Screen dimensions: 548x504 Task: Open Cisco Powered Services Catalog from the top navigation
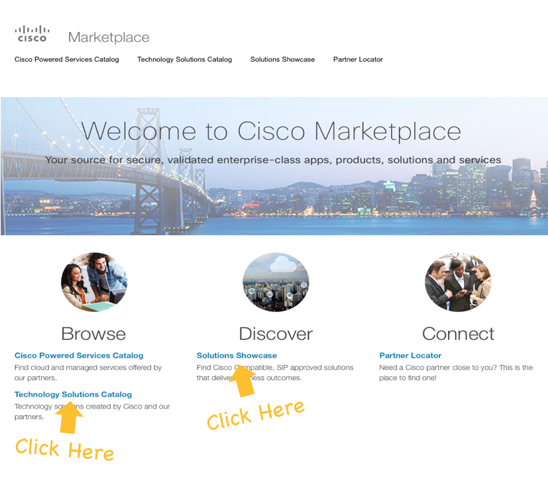66,60
